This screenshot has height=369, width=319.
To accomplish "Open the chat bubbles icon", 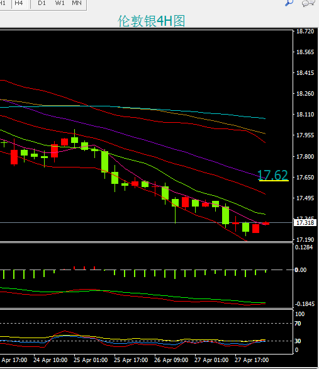I will (x=308, y=3).
